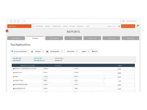
Task: Click the Application (Executable) column header
Action: (27, 65)
